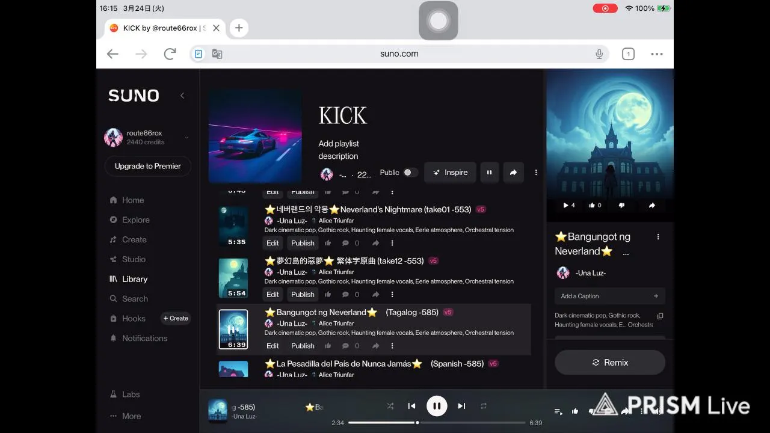Screen dimensions: 770x433
Task: Edit the 夢幻島的惡夢 take12 song
Action: click(273, 294)
